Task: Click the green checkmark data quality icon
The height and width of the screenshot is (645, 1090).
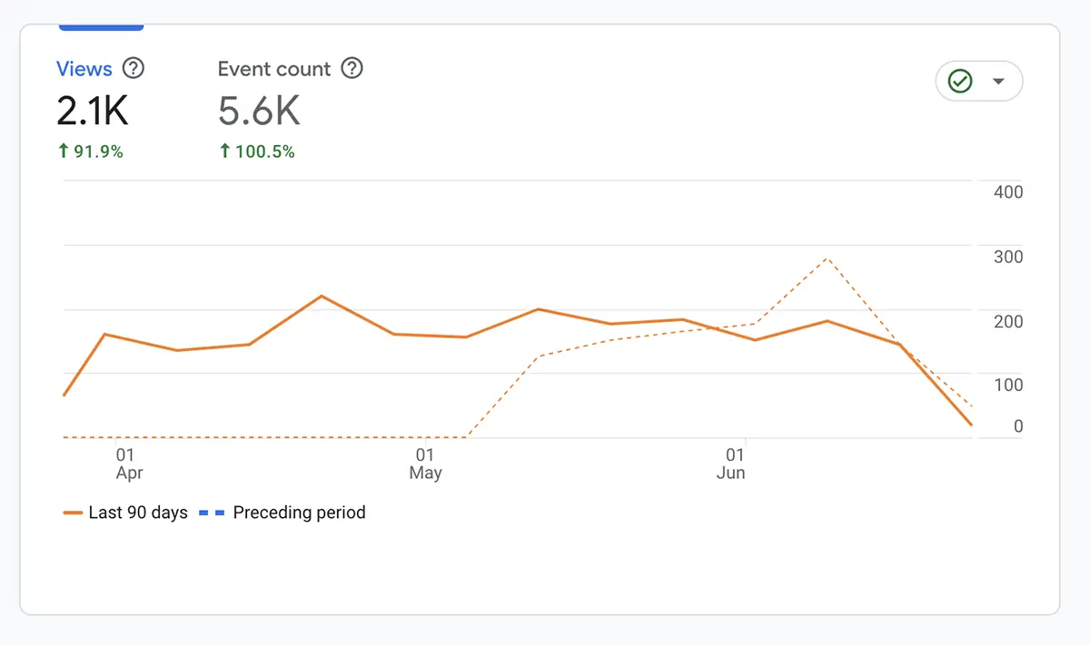Action: pos(960,82)
